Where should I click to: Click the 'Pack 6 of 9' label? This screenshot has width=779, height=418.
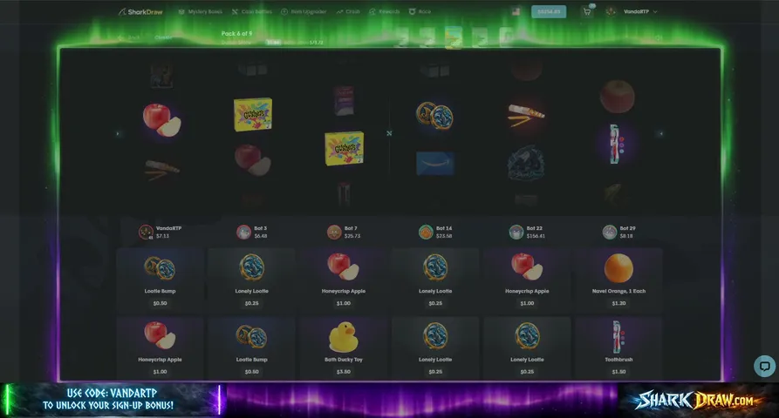pos(236,33)
